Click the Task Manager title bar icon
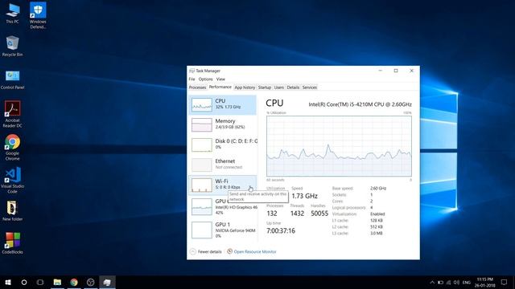This screenshot has height=289, width=515. click(x=192, y=71)
